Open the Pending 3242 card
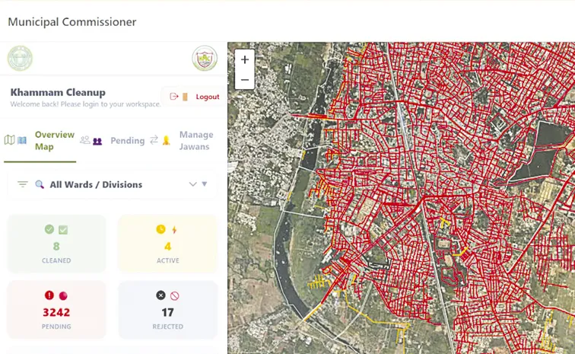The width and height of the screenshot is (575, 354). click(56, 310)
